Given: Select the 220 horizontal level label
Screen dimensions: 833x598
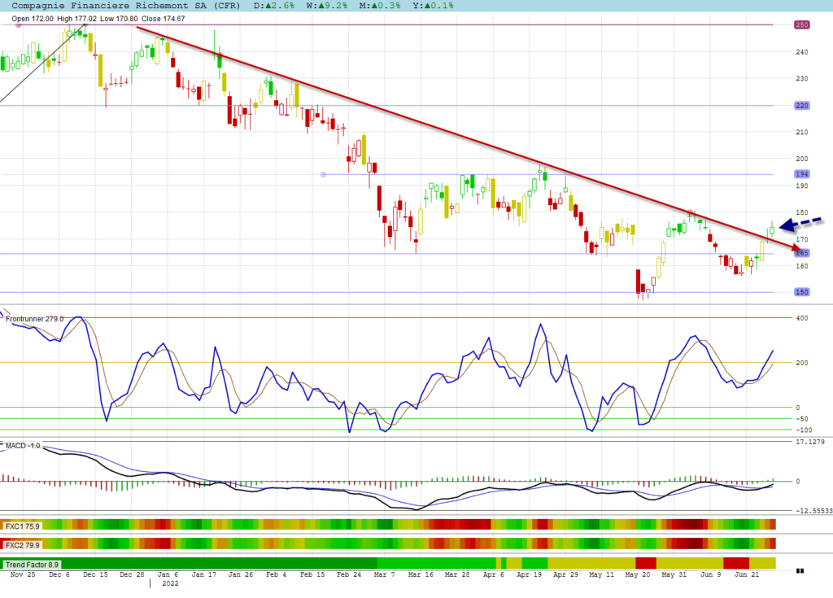Looking at the screenshot, I should (x=801, y=106).
